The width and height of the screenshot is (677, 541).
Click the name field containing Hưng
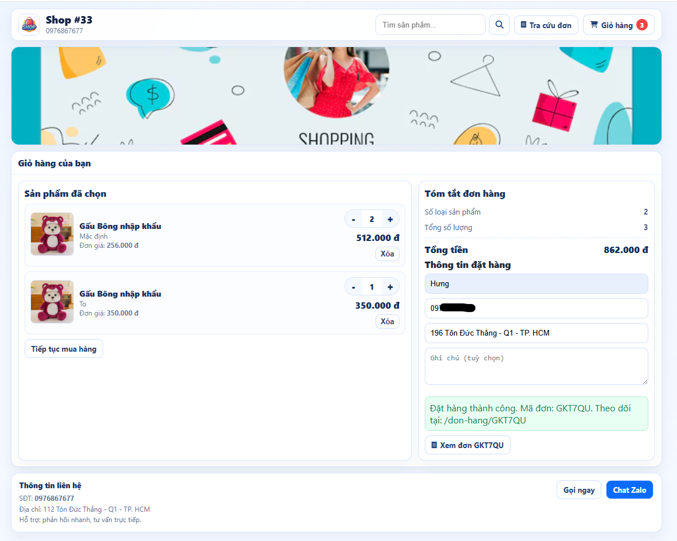click(536, 283)
